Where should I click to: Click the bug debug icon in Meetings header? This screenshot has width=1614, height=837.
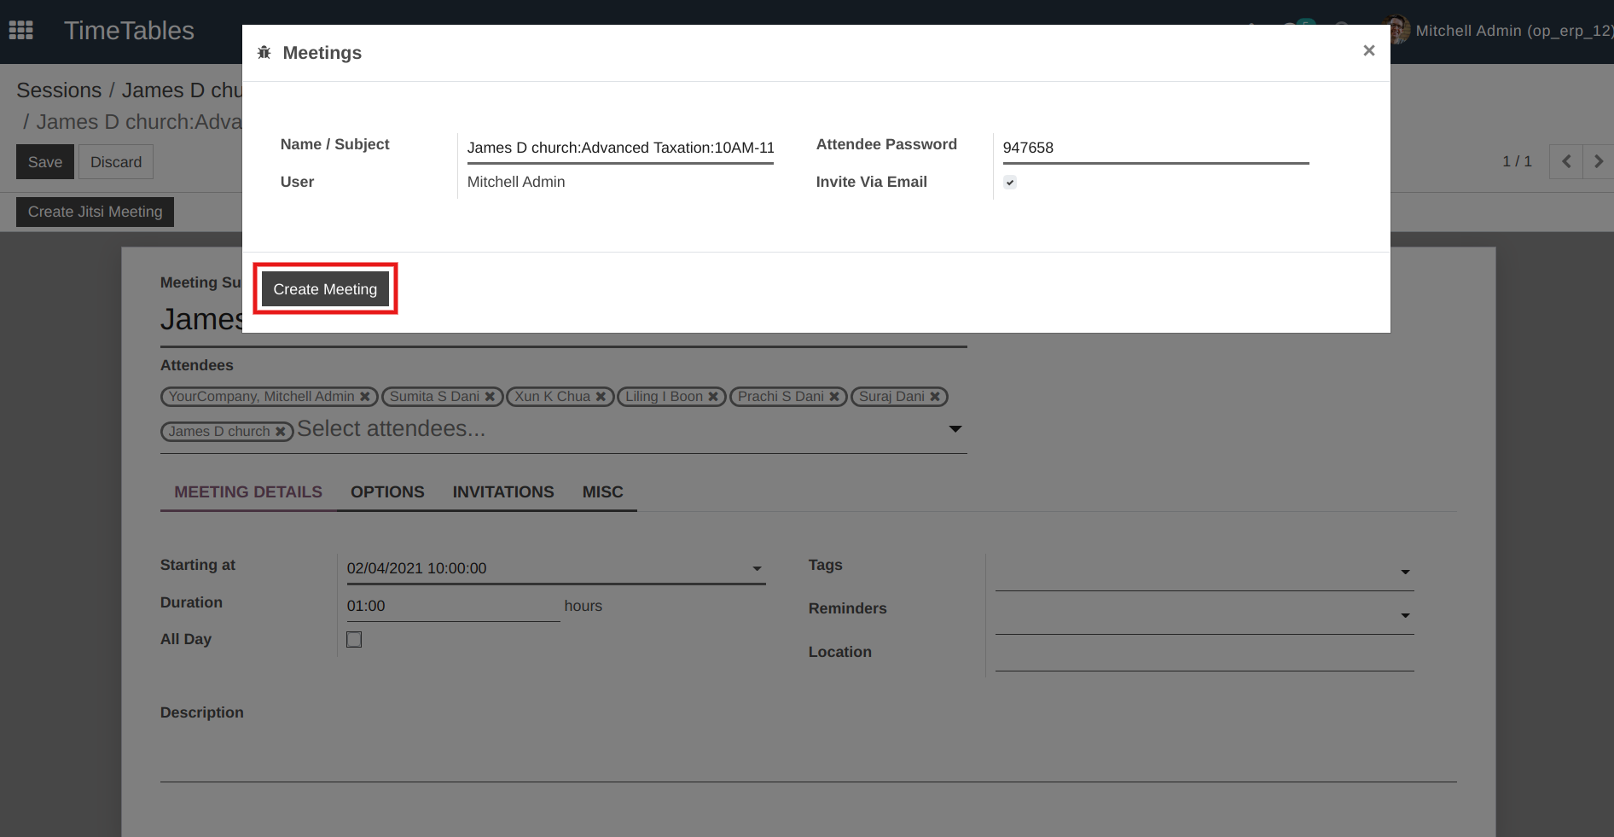click(x=264, y=53)
